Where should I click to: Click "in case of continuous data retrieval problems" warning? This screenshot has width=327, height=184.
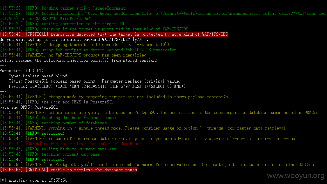point(148,139)
